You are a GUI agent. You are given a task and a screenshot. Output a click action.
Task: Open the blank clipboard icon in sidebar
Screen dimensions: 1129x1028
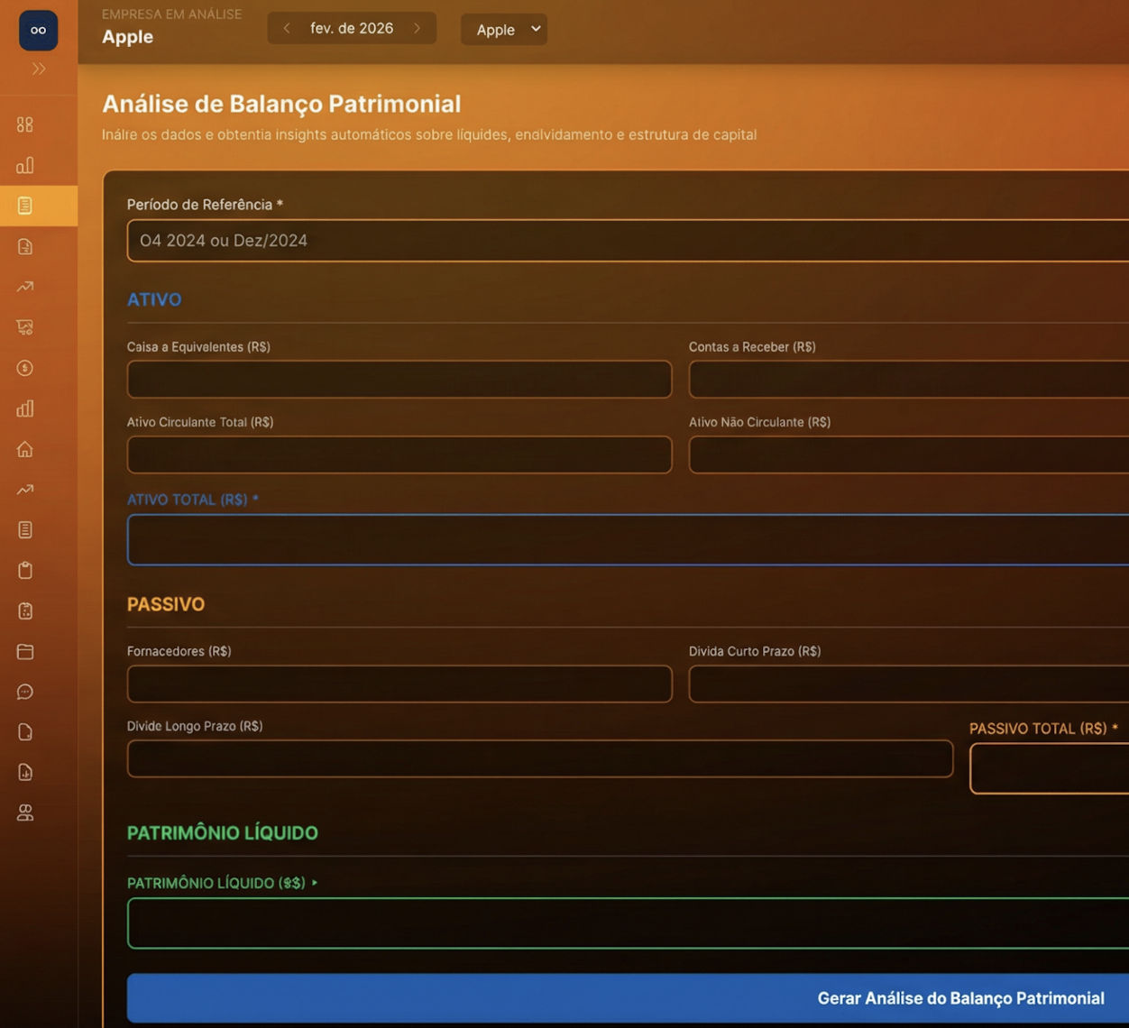(25, 571)
